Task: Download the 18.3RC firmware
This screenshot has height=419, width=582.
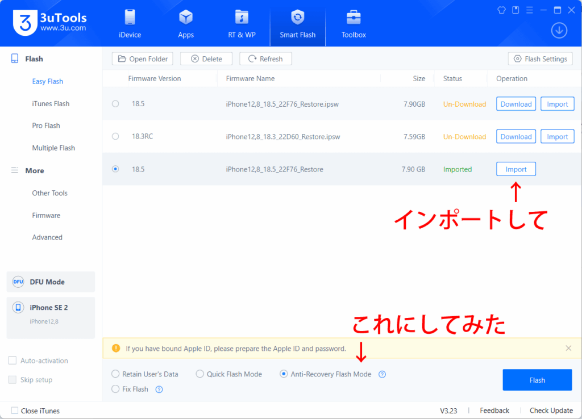Action: pyautogui.click(x=516, y=136)
